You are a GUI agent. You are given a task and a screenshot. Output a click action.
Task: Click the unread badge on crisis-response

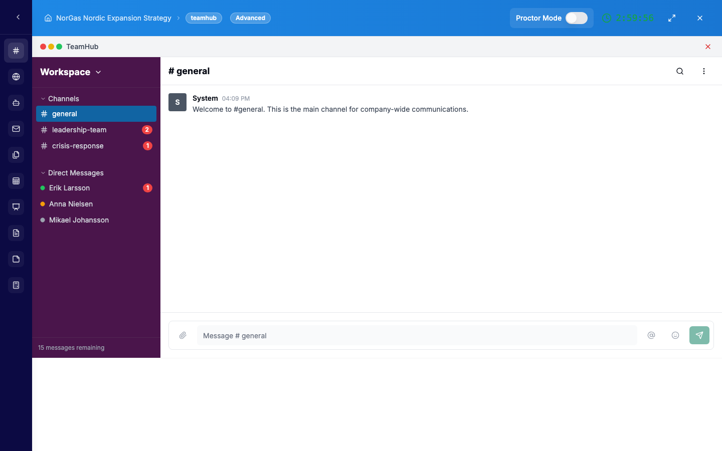[147, 146]
